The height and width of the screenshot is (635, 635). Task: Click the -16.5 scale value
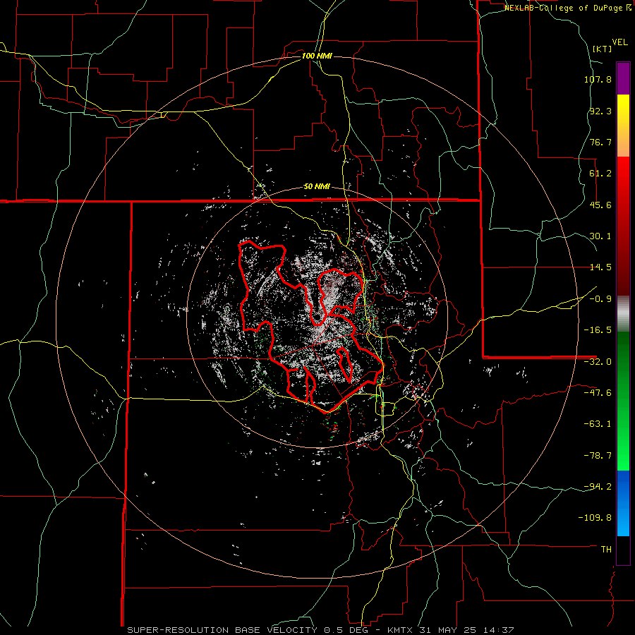click(598, 330)
